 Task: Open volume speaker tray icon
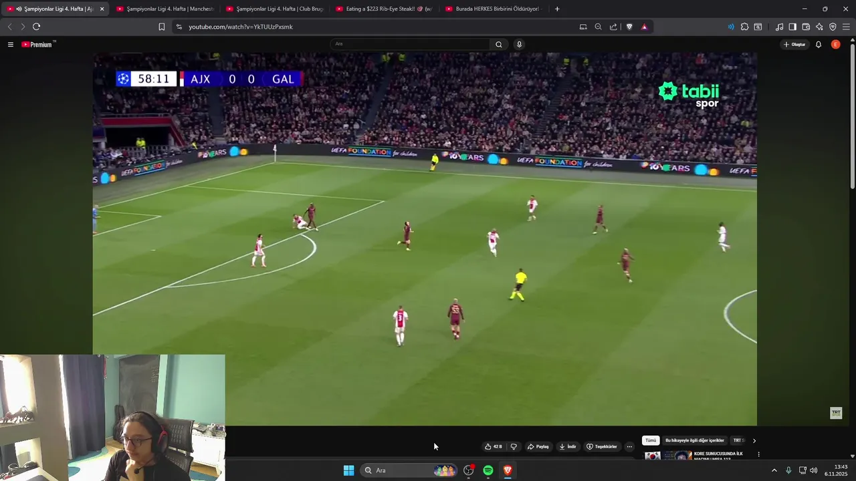[814, 470]
